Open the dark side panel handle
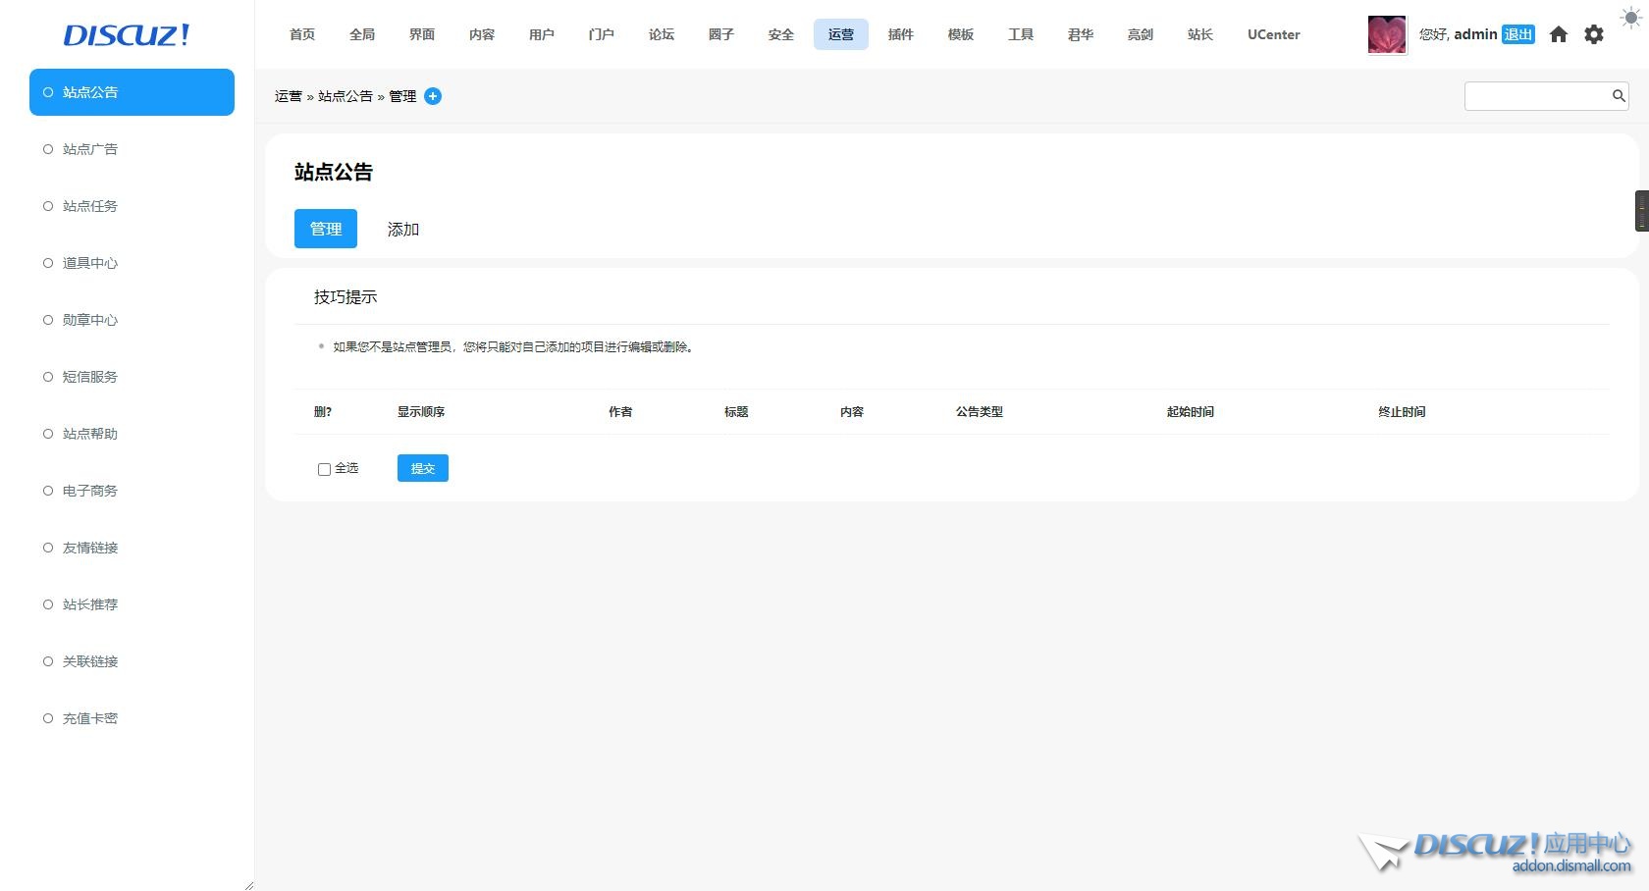Image resolution: width=1649 pixels, height=891 pixels. 1641,211
